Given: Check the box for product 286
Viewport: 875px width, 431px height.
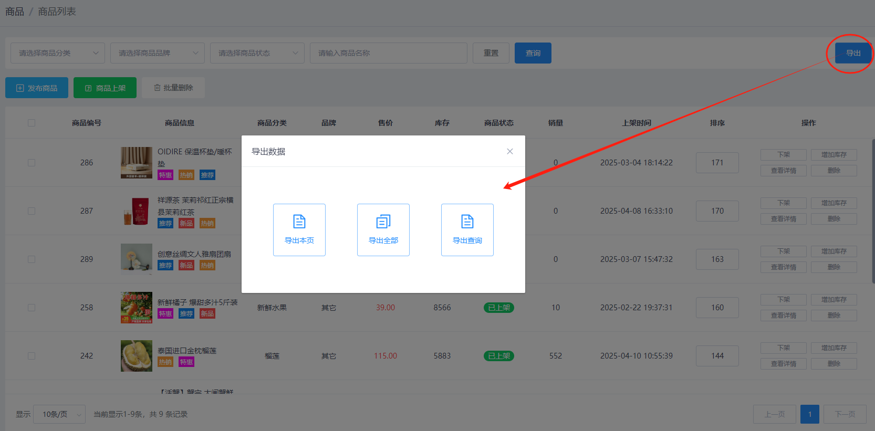Looking at the screenshot, I should (x=32, y=163).
